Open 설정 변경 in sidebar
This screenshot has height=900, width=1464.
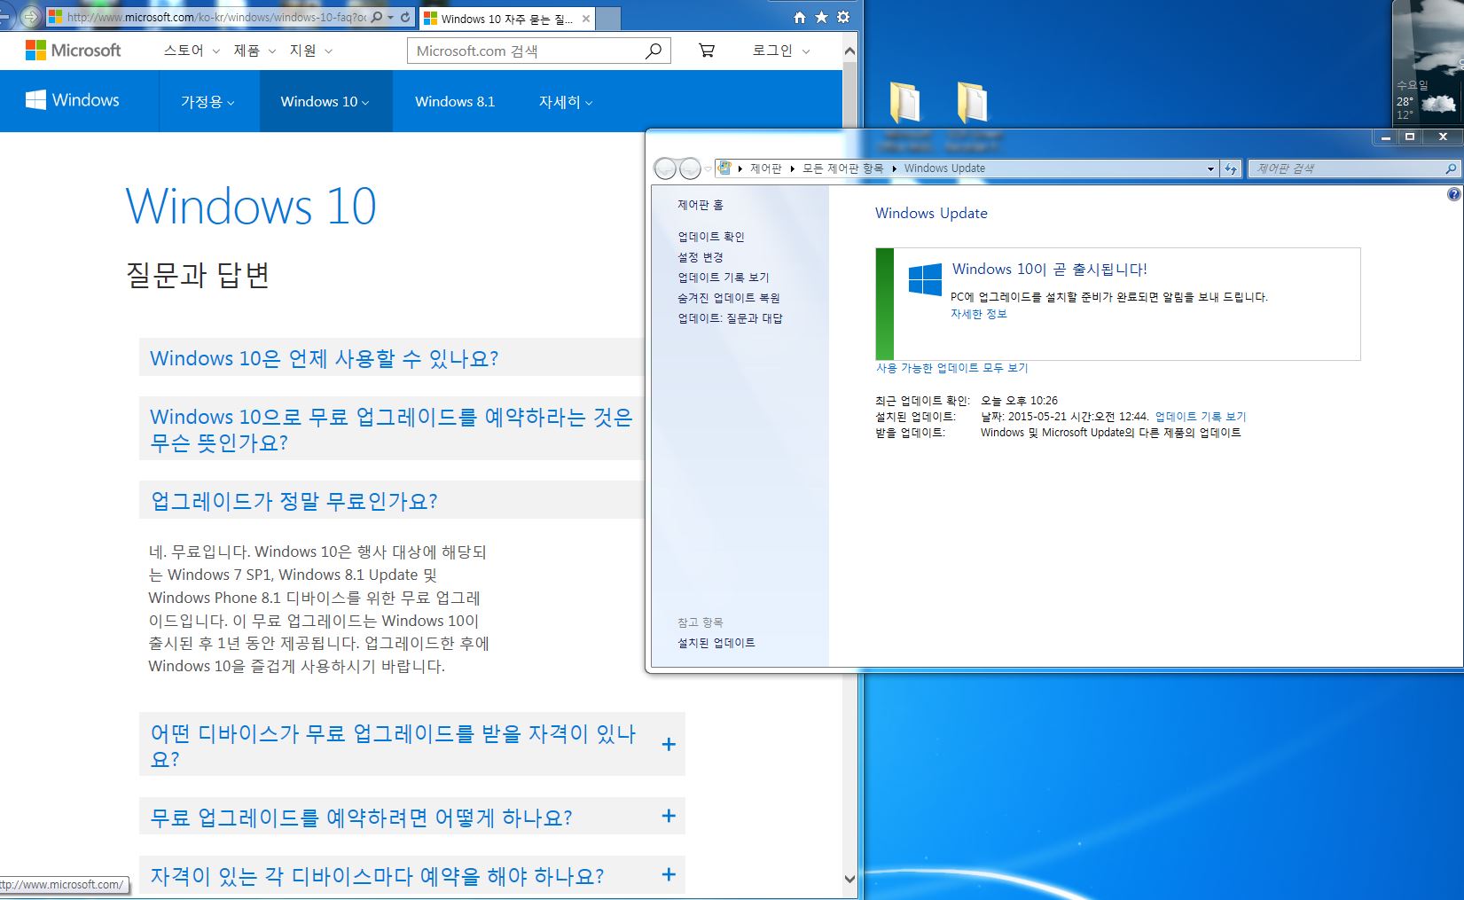click(701, 257)
